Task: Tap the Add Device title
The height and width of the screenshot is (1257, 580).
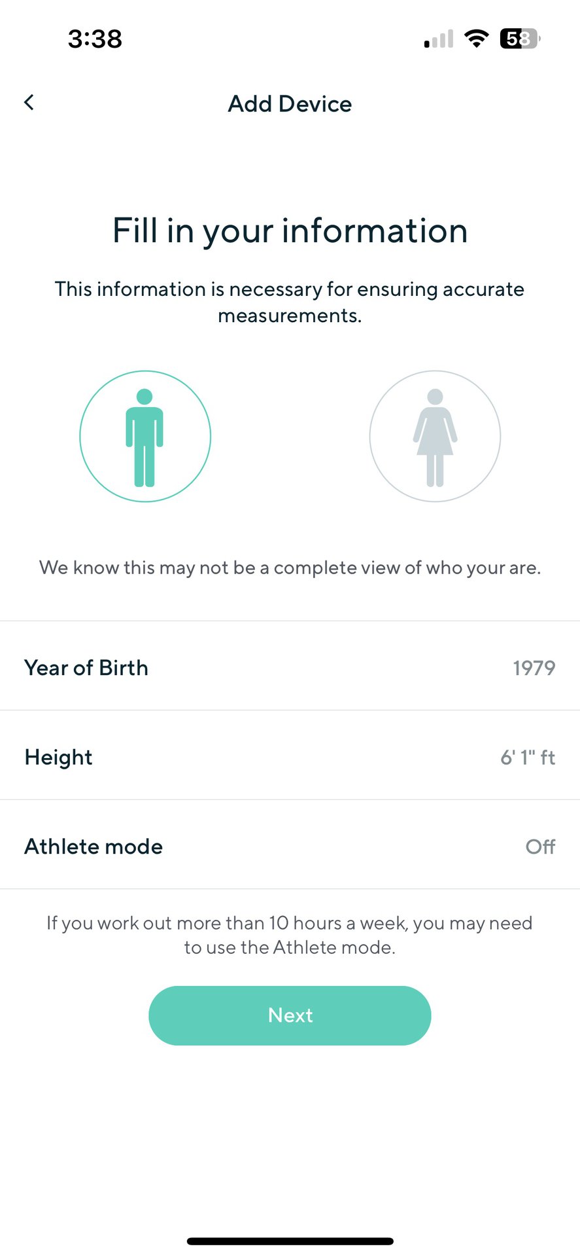Action: pos(290,104)
